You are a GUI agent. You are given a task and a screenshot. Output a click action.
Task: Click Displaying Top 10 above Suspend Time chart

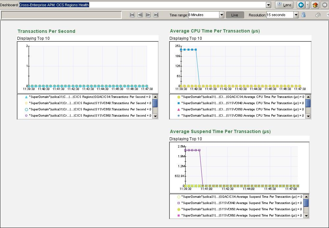click(x=186, y=139)
